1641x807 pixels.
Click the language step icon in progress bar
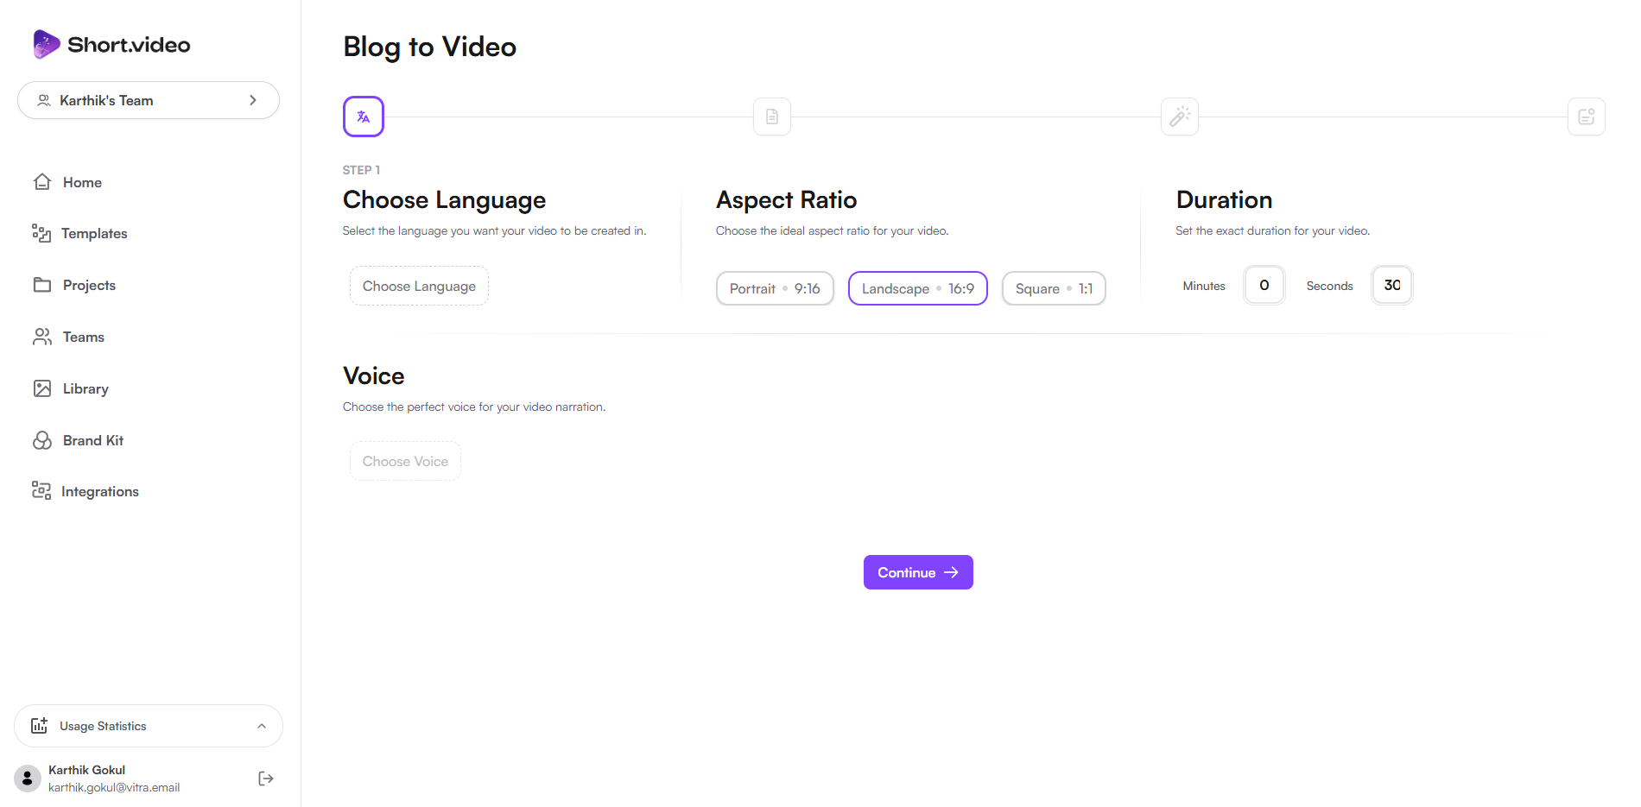[364, 117]
